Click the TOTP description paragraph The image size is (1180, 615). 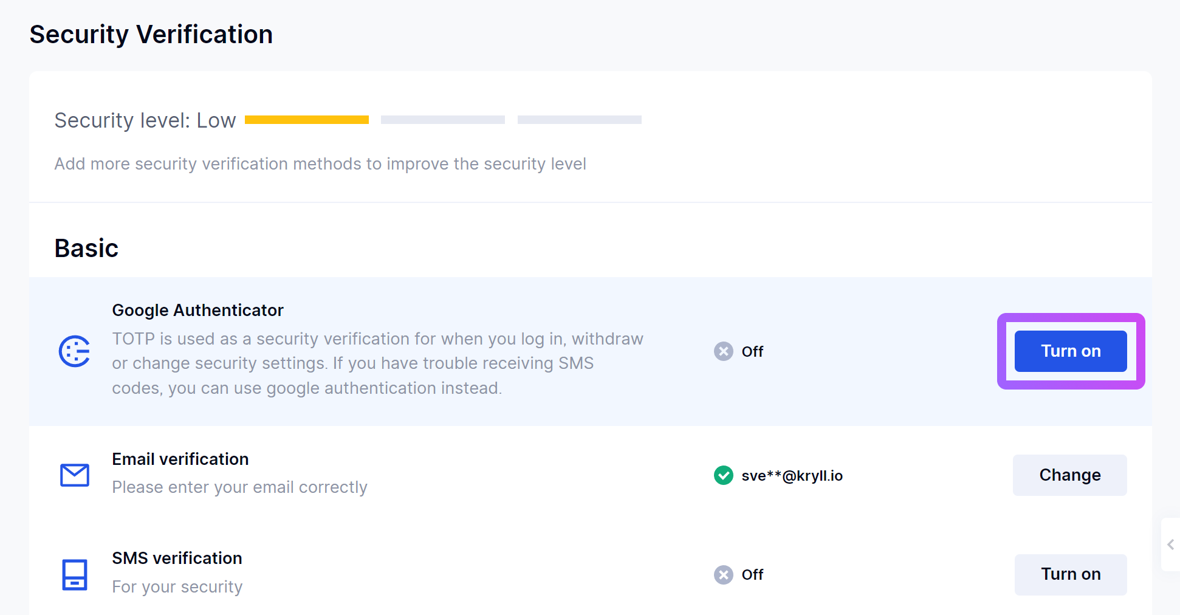[377, 363]
